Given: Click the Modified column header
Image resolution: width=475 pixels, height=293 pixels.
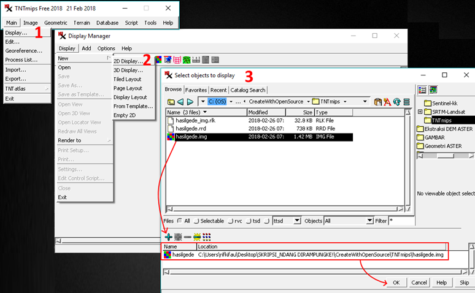Looking at the screenshot, I should (266, 112).
